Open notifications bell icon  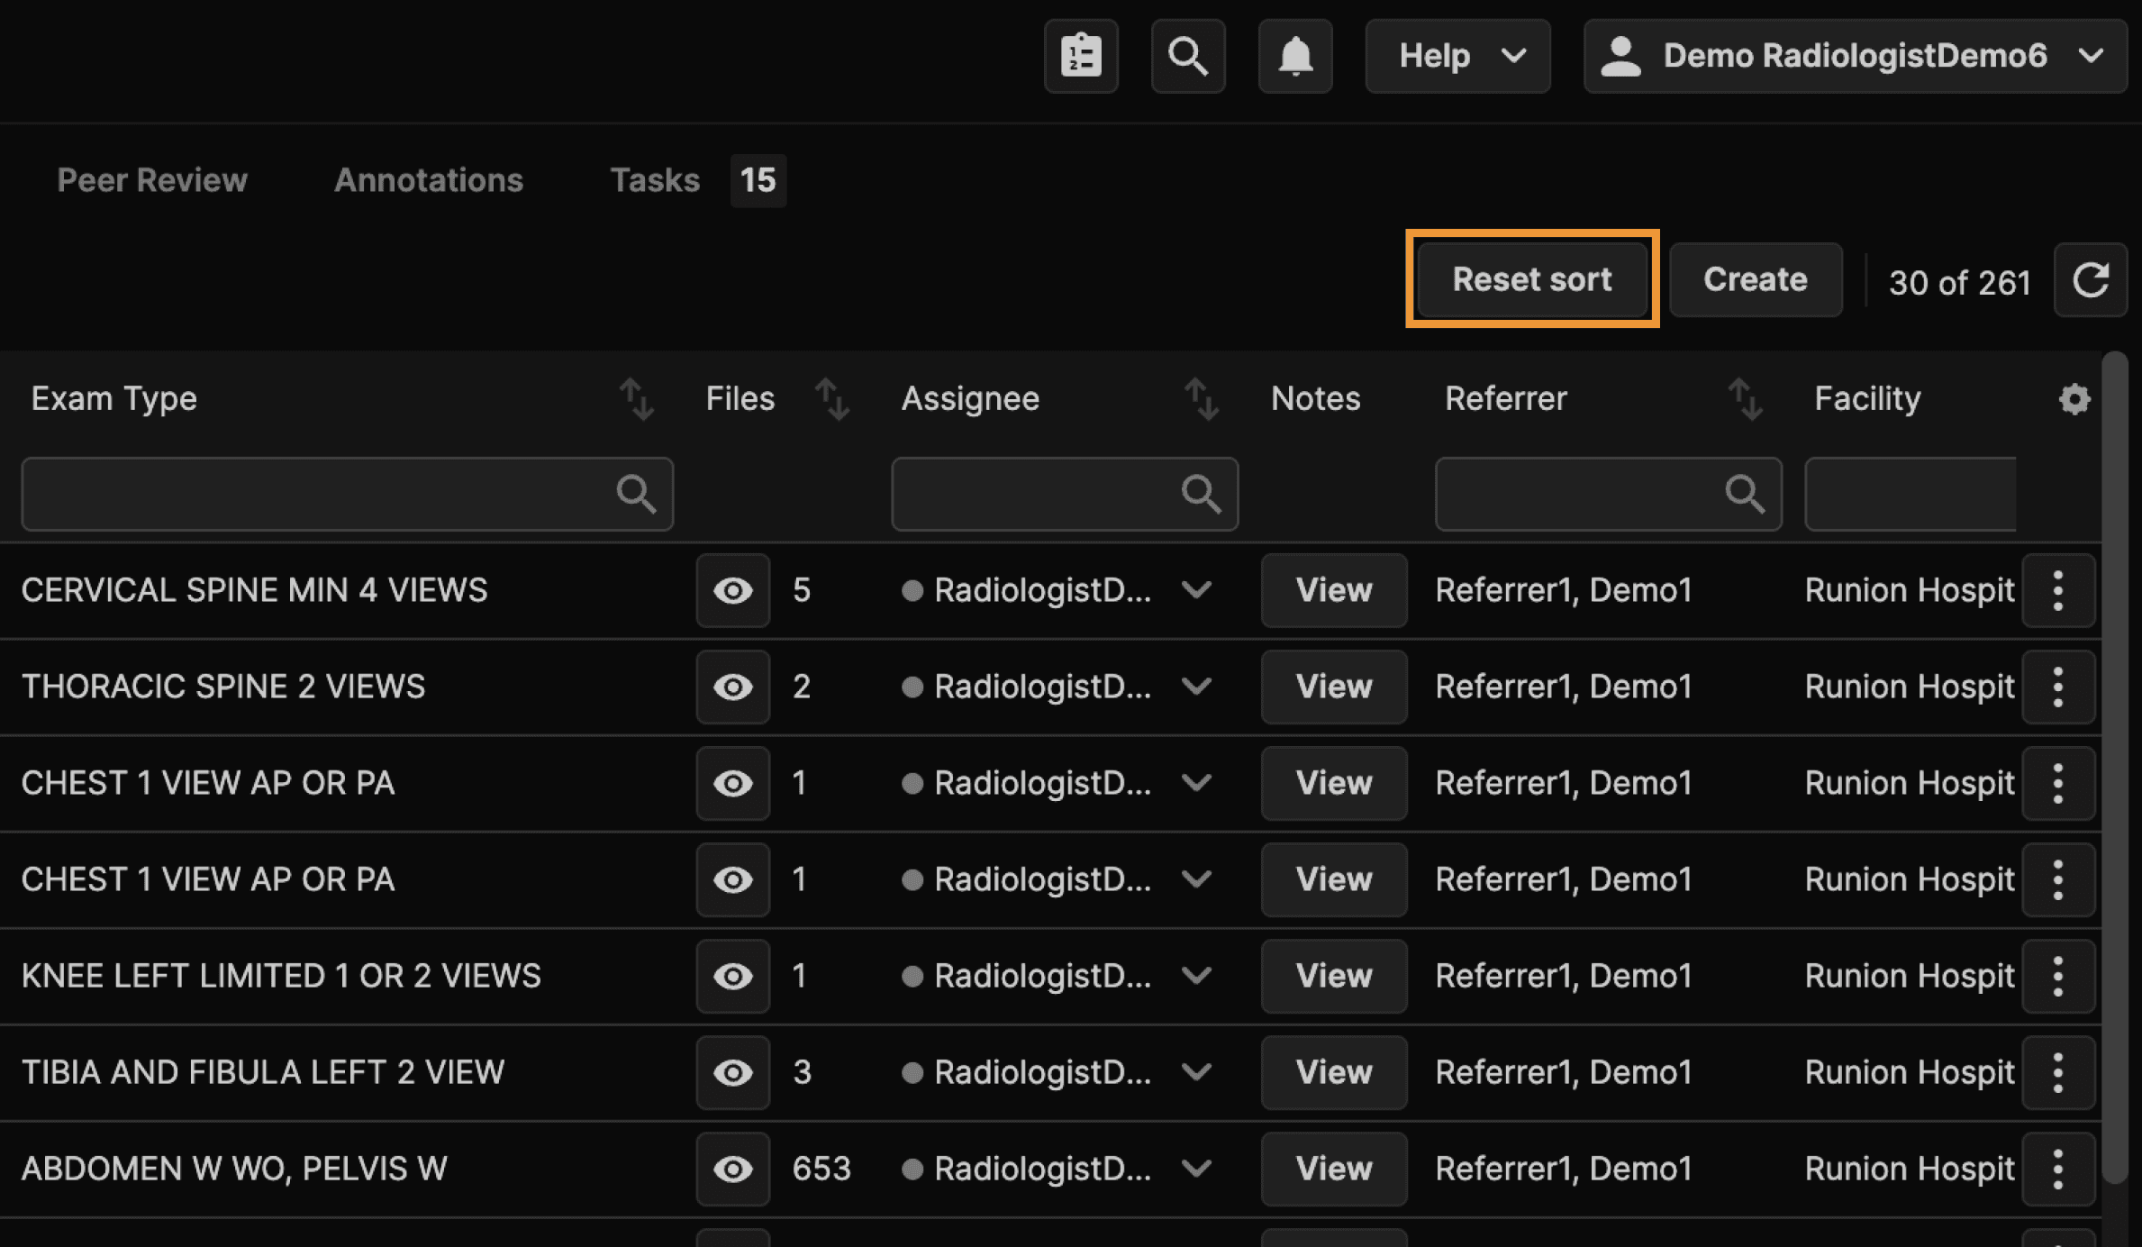[x=1294, y=56]
